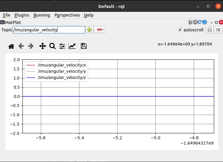
Task: Save the figure with floppy icon
Action: click(84, 46)
